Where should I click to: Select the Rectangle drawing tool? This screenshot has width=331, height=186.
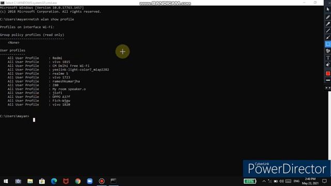point(328,44)
